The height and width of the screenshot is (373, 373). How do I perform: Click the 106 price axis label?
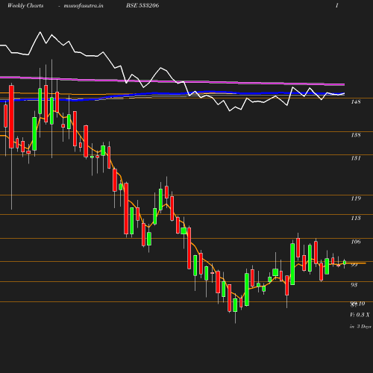coord(356,242)
